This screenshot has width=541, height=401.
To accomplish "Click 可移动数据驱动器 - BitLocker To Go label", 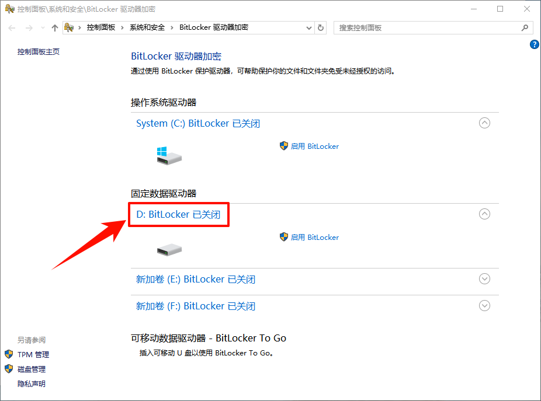I will pyautogui.click(x=209, y=338).
